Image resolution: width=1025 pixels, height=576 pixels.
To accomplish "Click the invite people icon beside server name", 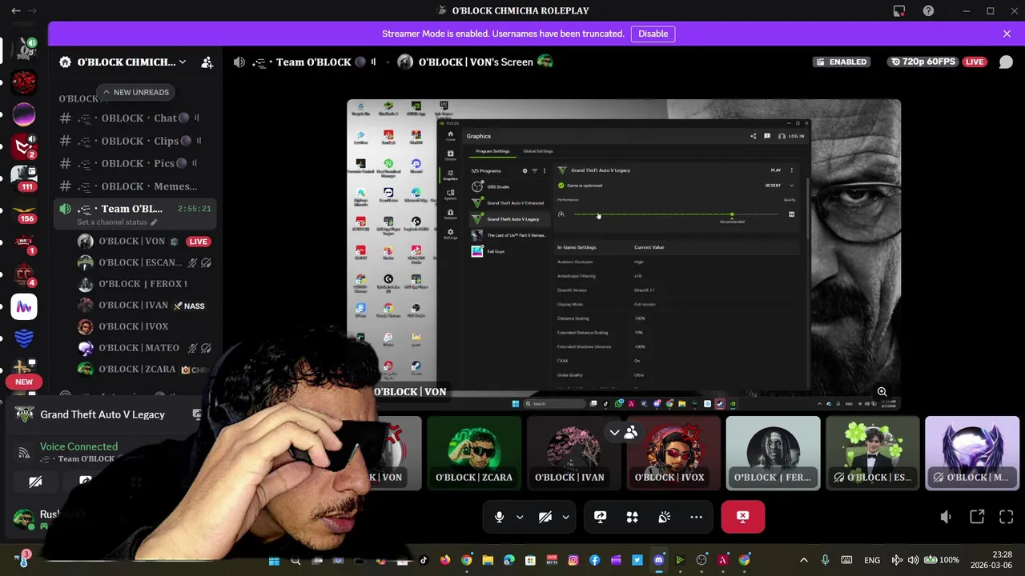I will coord(207,62).
